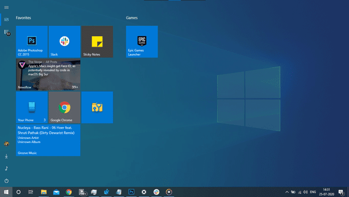Open the Adobe Photoshop CC 2015 tile
This screenshot has height=197, width=349.
click(x=32, y=41)
